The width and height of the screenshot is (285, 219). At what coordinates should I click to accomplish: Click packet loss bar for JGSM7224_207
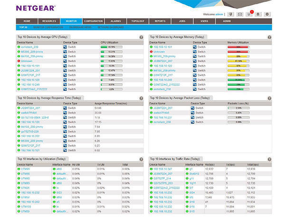(238, 108)
